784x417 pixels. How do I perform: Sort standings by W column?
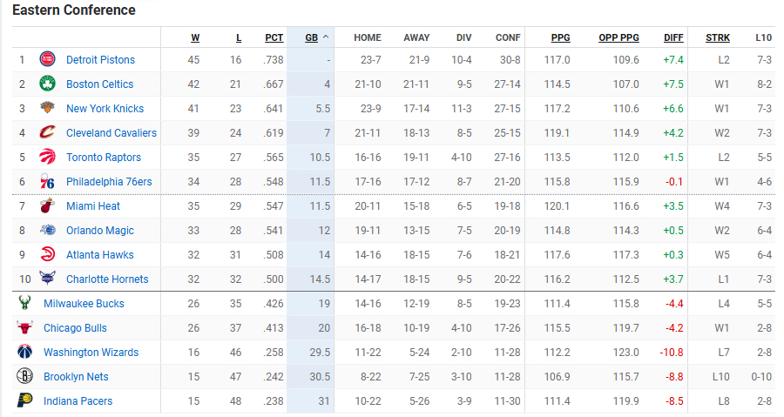(x=195, y=37)
